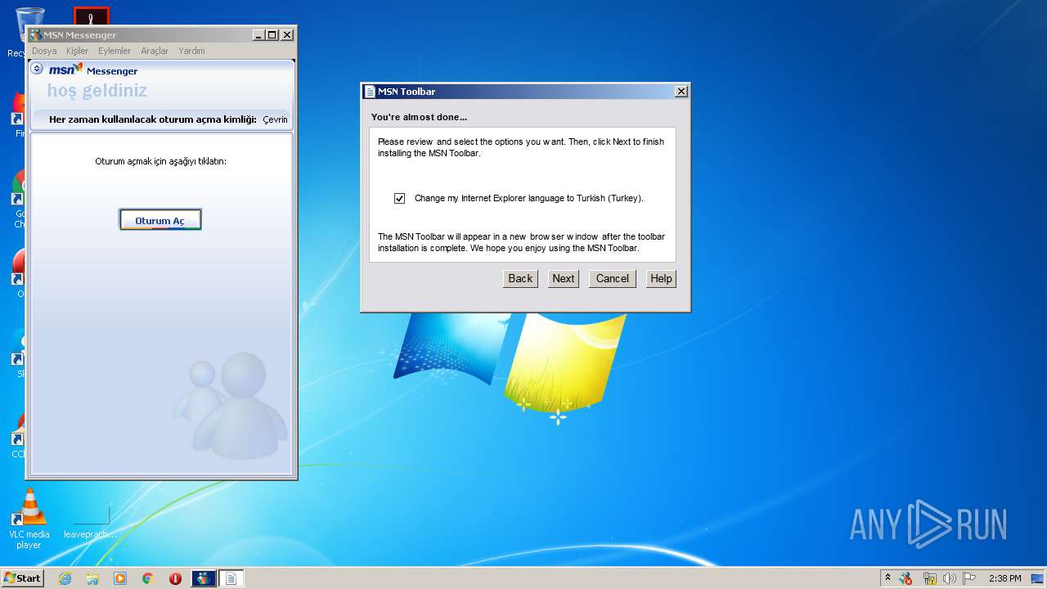
Task: Open the Start menu
Action: 22,578
